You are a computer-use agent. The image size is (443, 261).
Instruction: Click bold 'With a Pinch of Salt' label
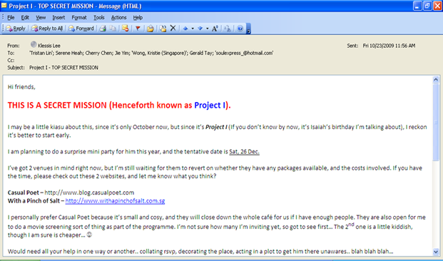[34, 201]
